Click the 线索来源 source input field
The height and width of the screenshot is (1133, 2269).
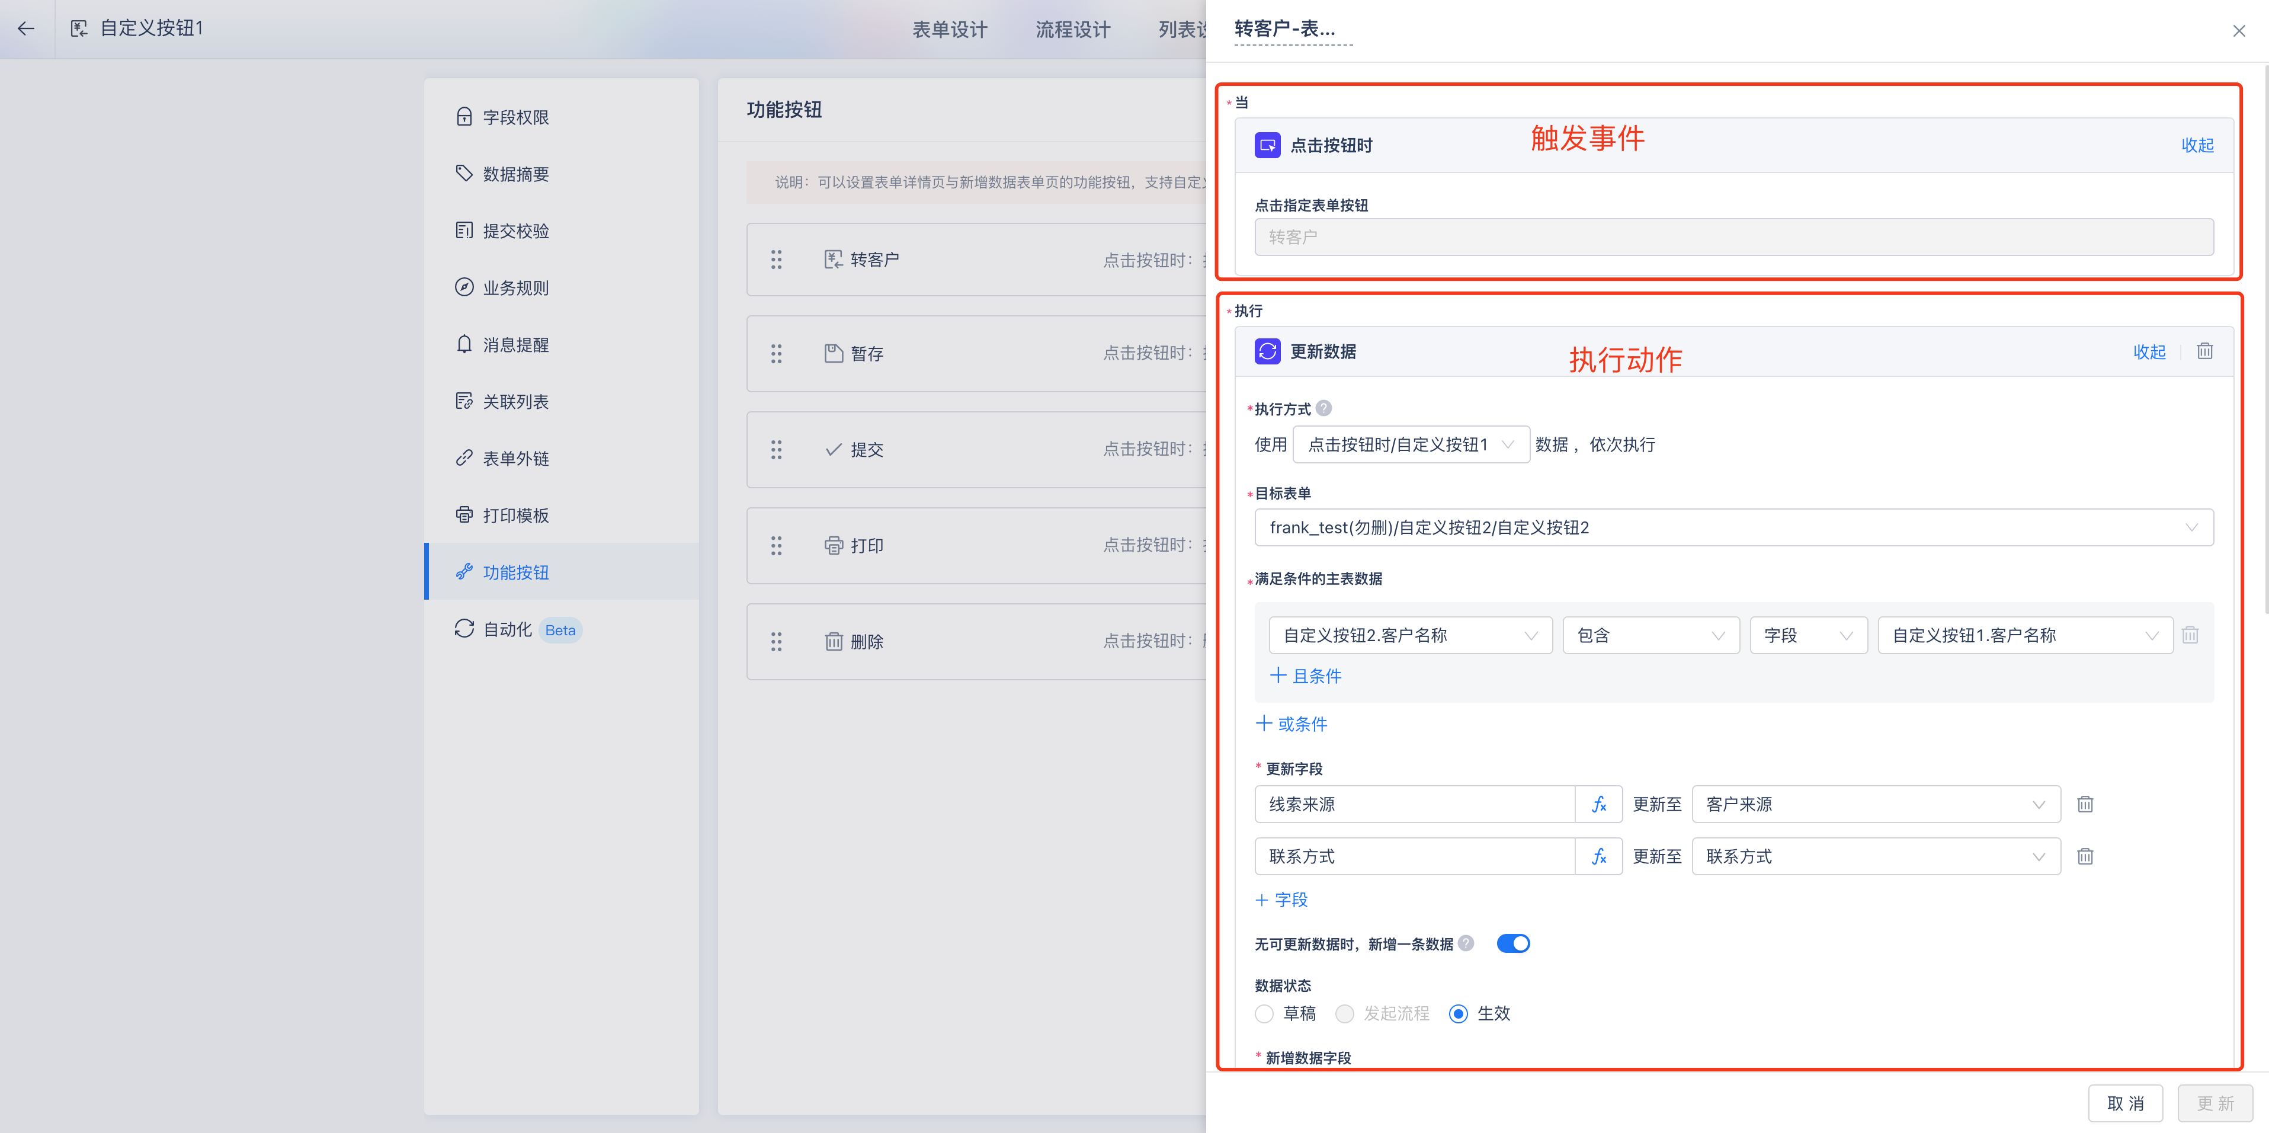pos(1415,804)
